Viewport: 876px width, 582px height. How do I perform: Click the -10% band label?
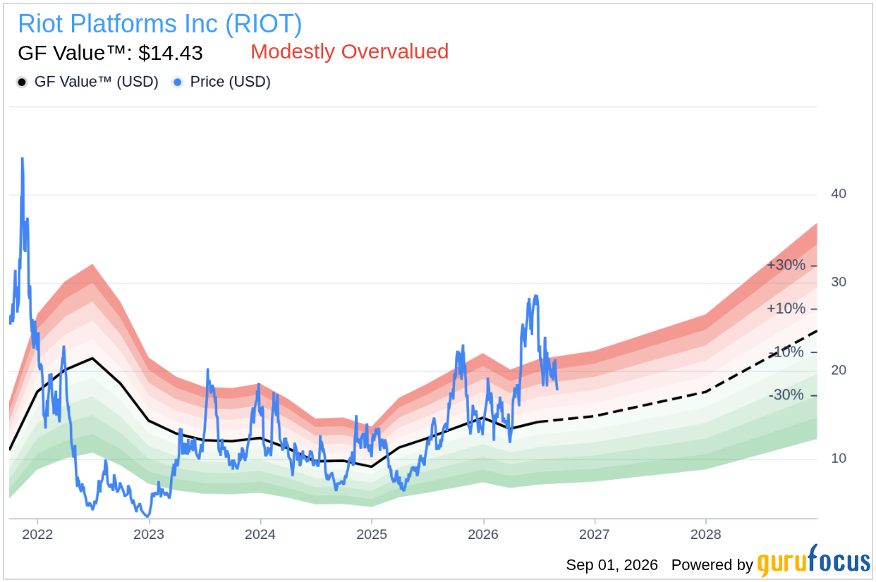[x=786, y=352]
